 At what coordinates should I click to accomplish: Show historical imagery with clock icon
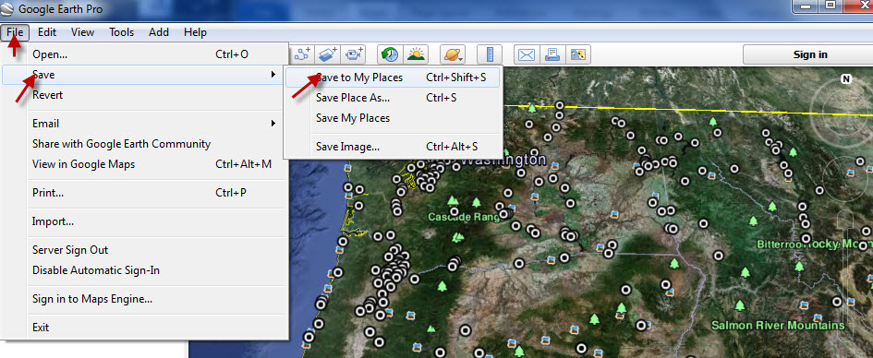pyautogui.click(x=390, y=54)
